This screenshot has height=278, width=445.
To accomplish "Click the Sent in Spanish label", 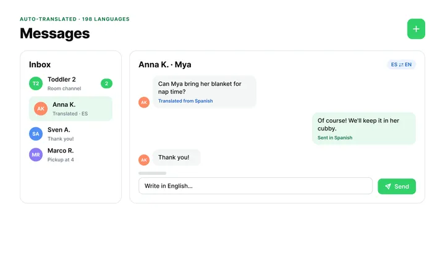I will pyautogui.click(x=335, y=138).
